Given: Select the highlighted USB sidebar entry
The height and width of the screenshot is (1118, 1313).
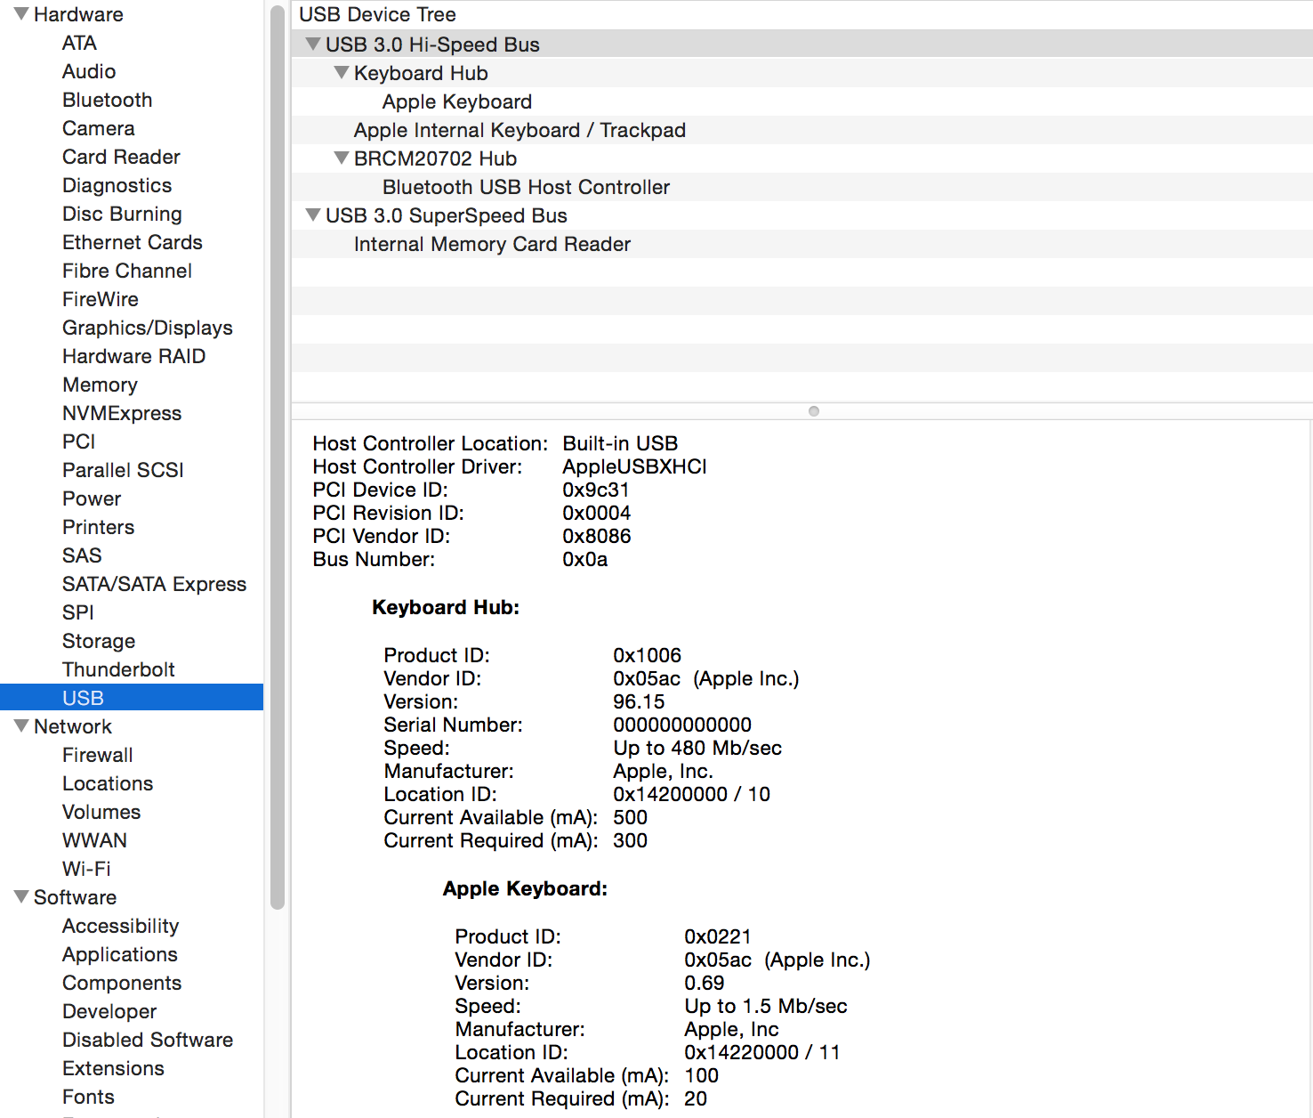Looking at the screenshot, I should [132, 697].
